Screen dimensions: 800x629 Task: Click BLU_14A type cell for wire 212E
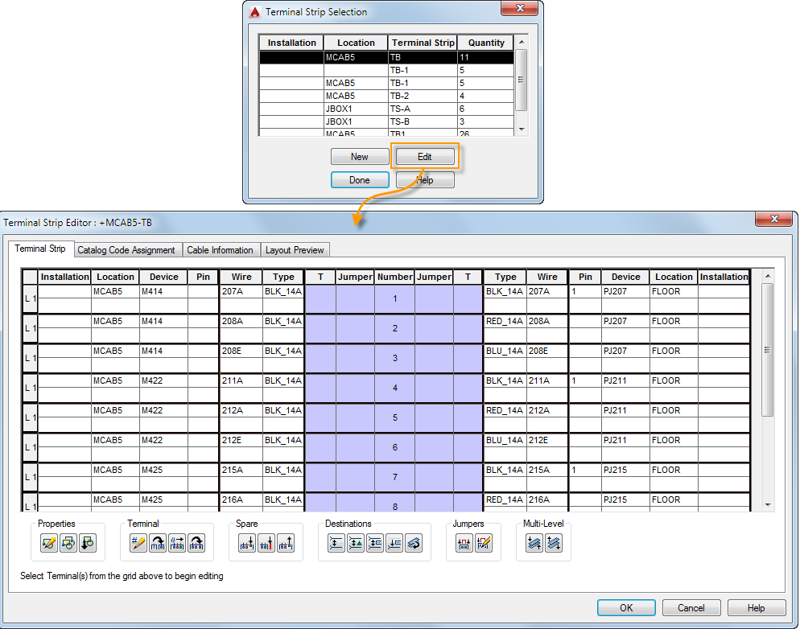click(x=505, y=440)
